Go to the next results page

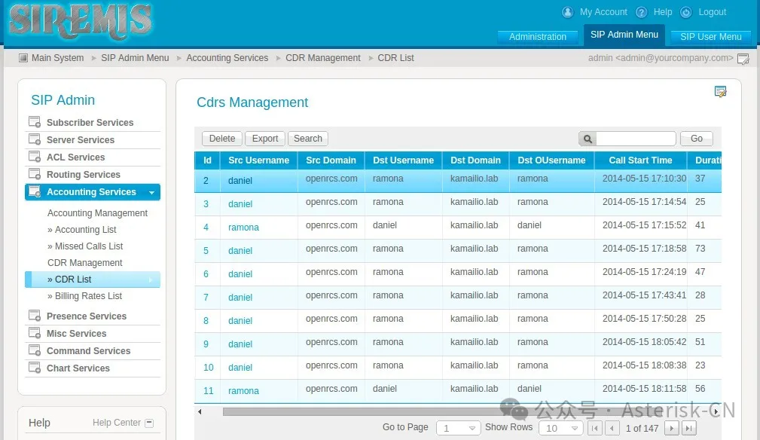pyautogui.click(x=671, y=429)
